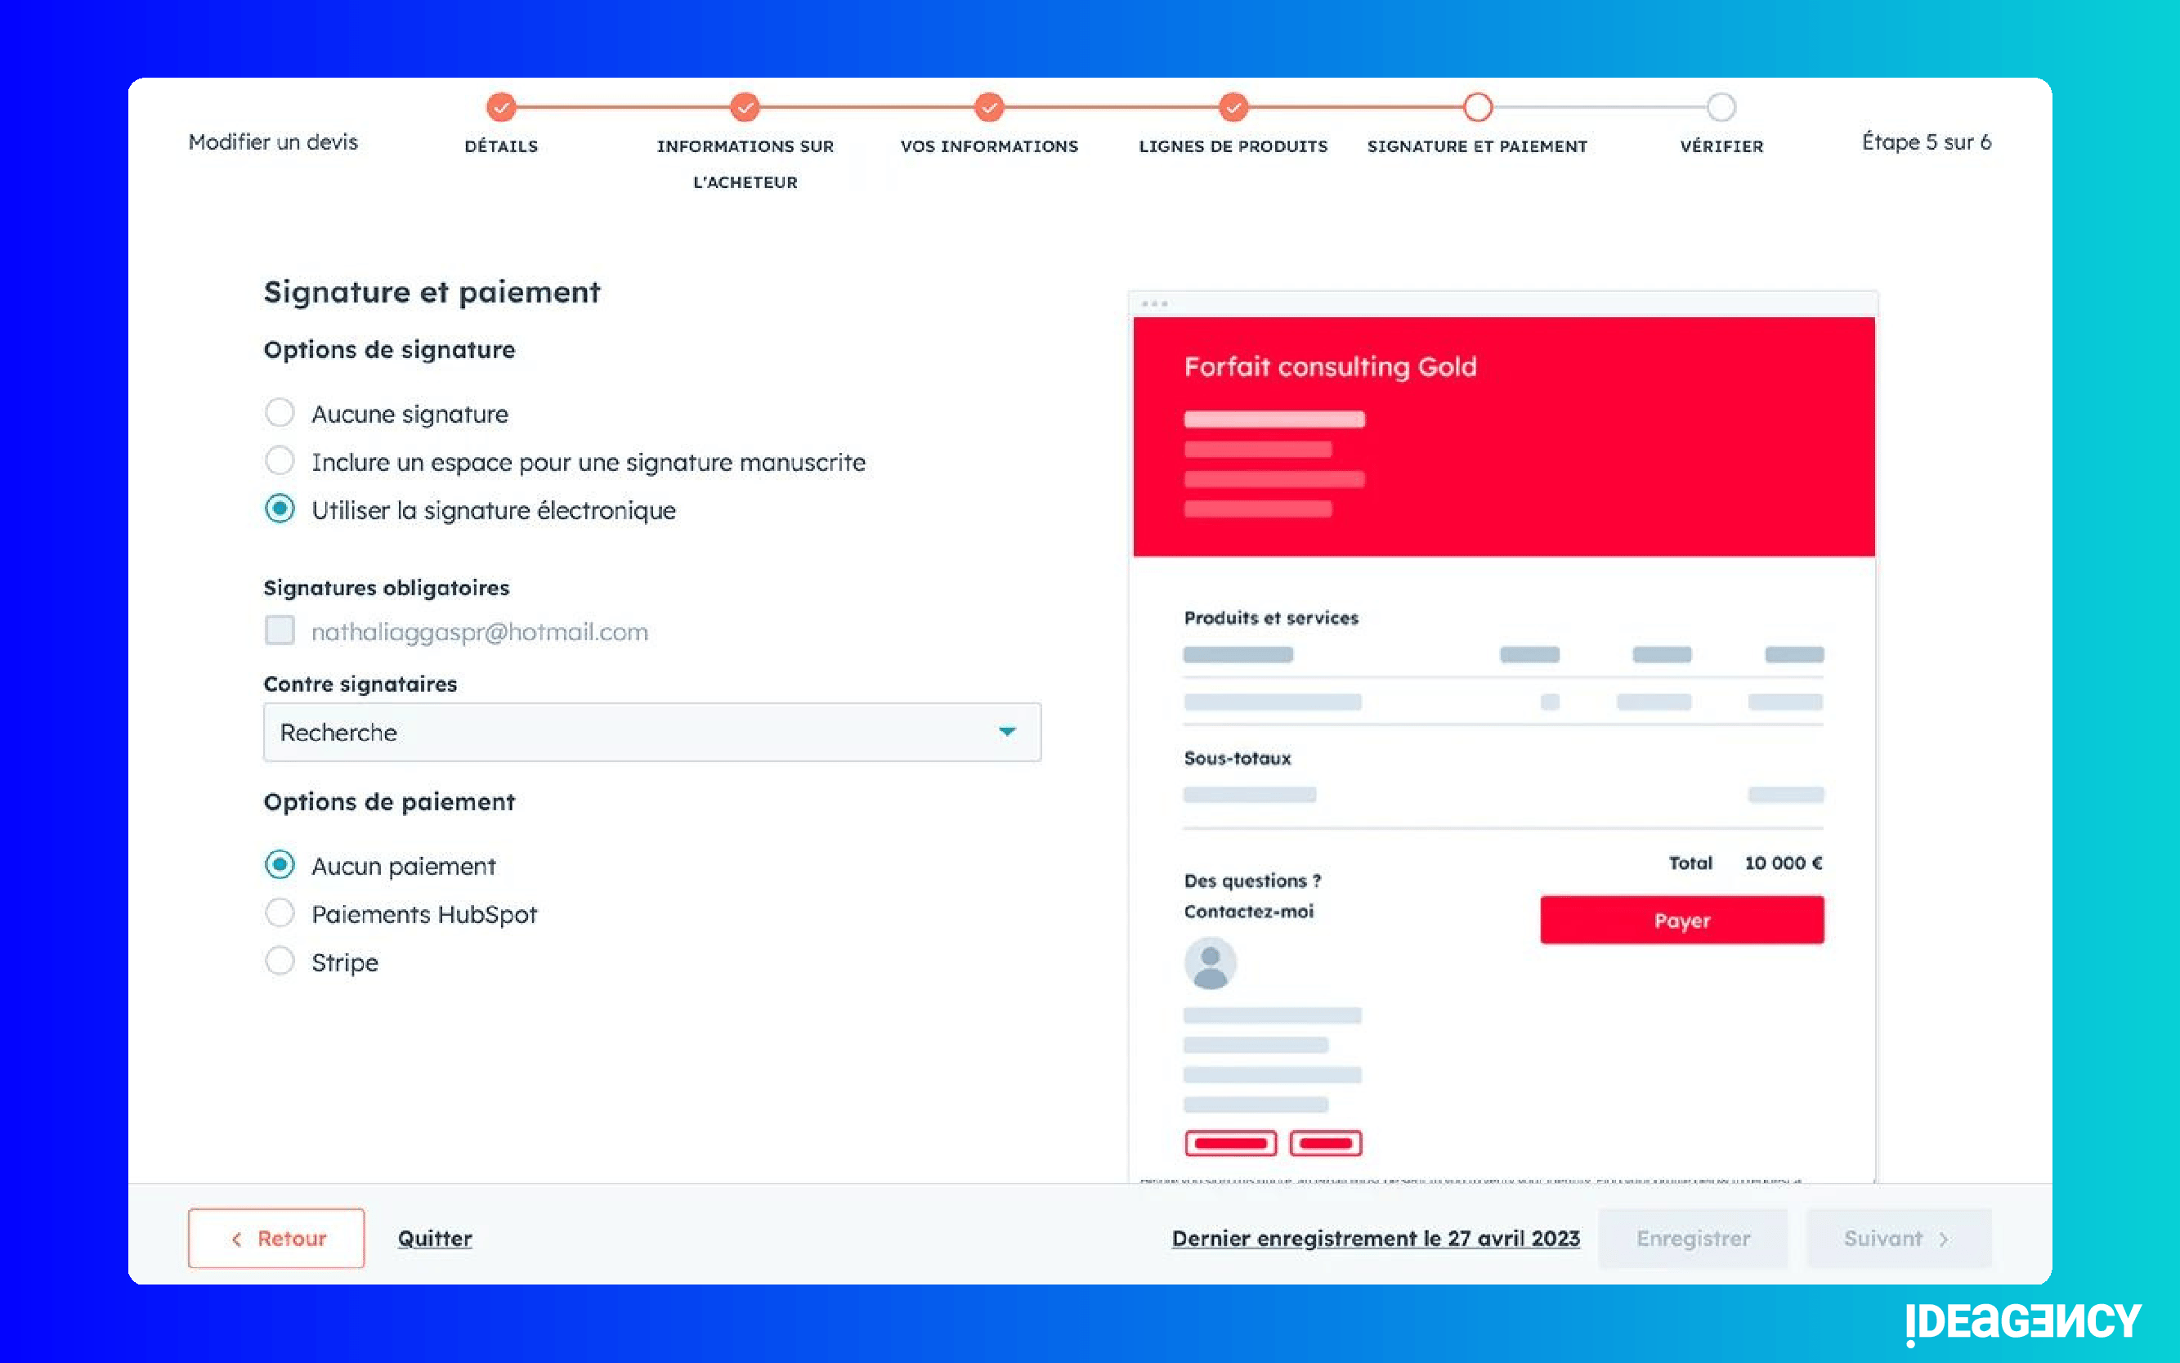Click the Enregistrer button
Viewport: 2180px width, 1363px height.
coord(1694,1239)
